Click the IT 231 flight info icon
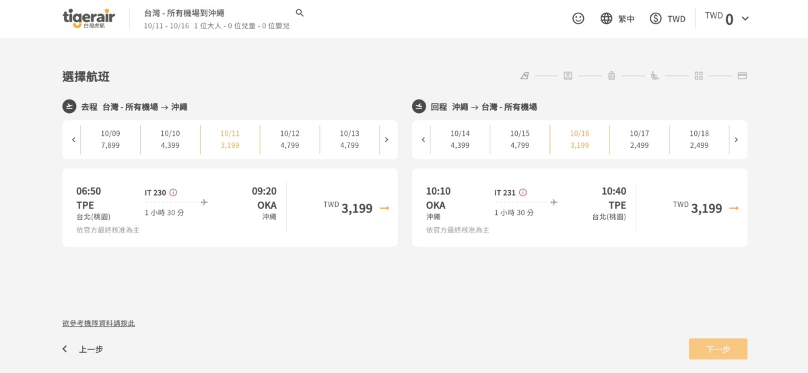The image size is (808, 373). 523,192
